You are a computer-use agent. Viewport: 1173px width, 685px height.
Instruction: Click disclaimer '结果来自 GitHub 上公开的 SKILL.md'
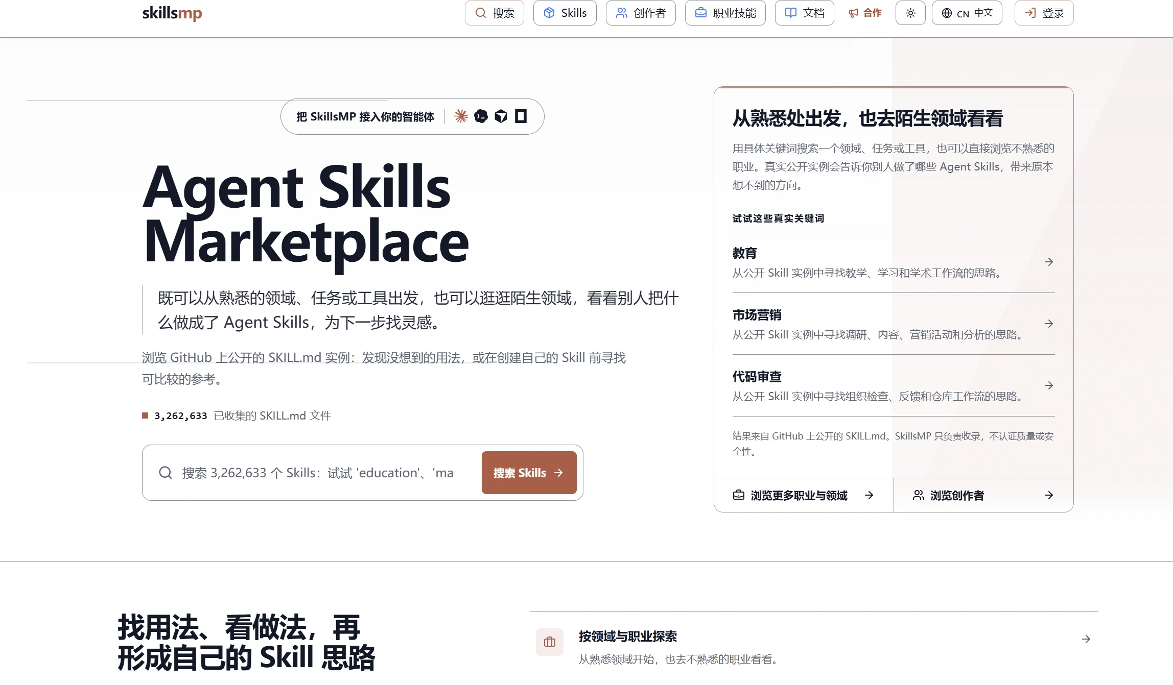[x=893, y=444]
